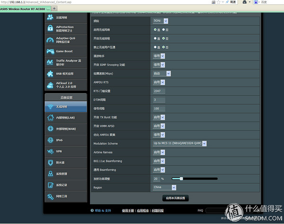Open 防火墙 firewall shield icon
The height and width of the screenshot is (224, 284).
click(x=50, y=163)
